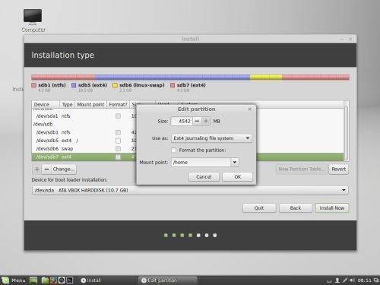Viewport: 380px width, 285px height.
Task: Click the display icon next to clock
Action: point(376,280)
